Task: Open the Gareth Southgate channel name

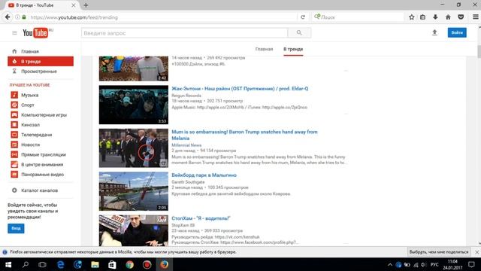Action: point(188,182)
